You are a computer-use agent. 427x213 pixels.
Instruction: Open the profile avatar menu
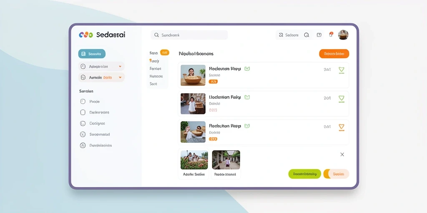click(343, 35)
